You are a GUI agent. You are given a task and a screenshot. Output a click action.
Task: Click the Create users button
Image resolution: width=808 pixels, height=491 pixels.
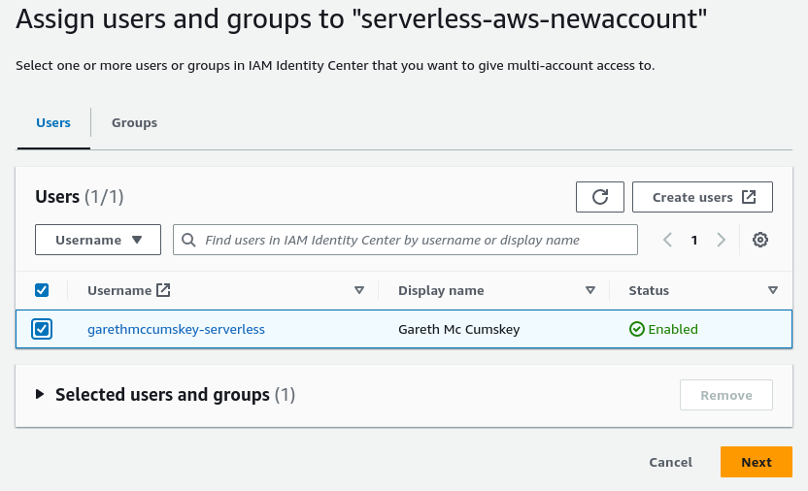pos(702,197)
